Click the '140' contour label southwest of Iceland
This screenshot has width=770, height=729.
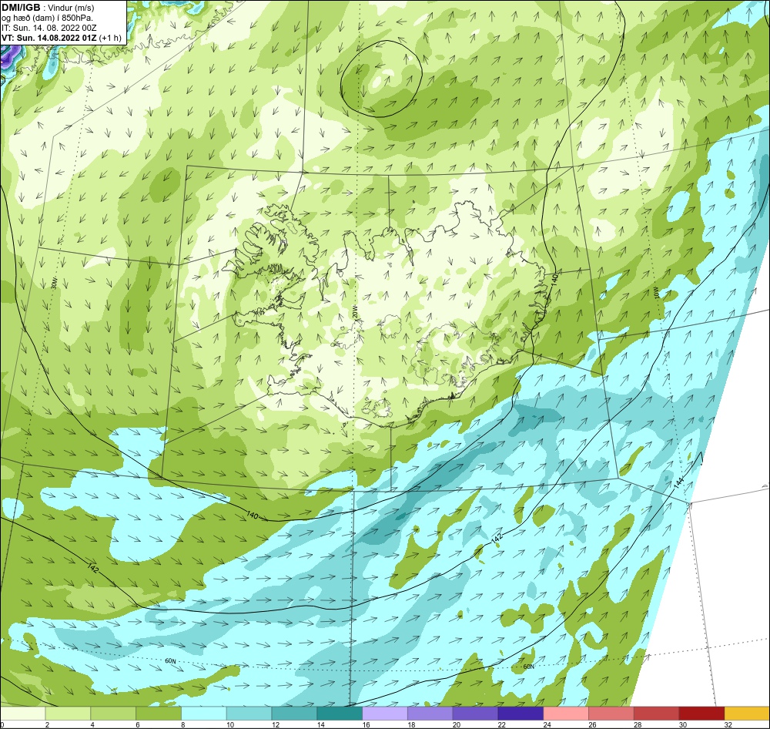[252, 516]
